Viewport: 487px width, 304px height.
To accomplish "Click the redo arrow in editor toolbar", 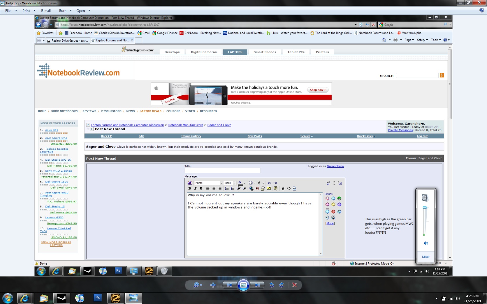I will [x=275, y=183].
